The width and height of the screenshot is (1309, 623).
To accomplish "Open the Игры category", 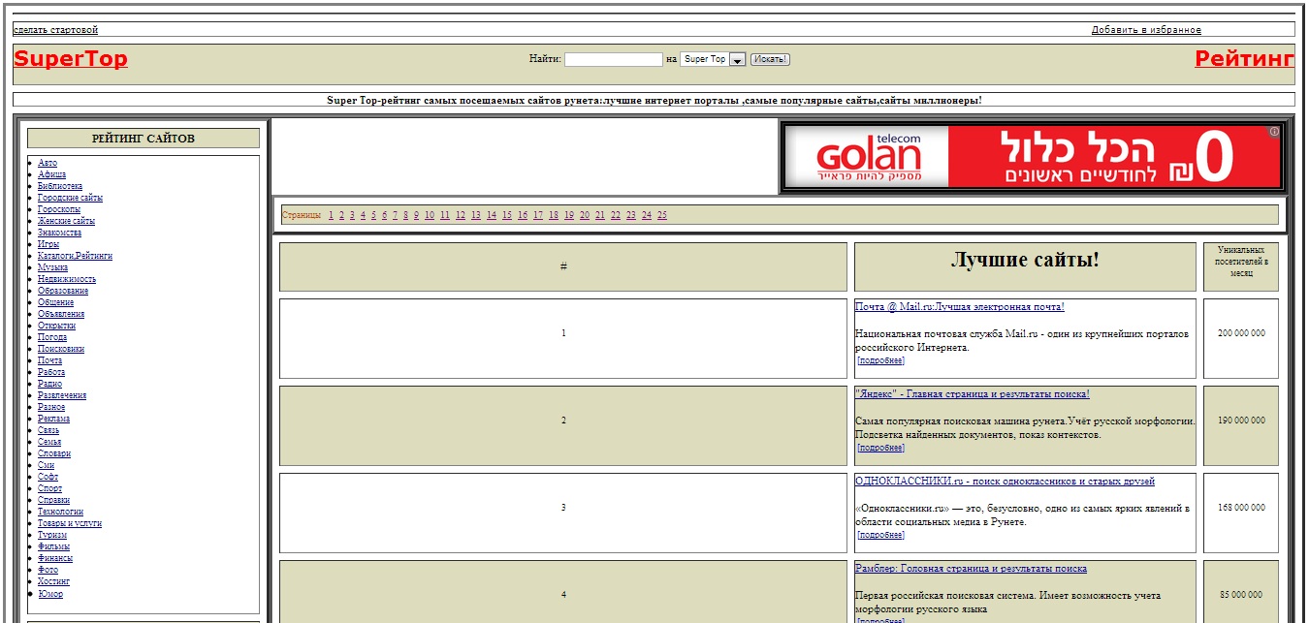I will 48,244.
